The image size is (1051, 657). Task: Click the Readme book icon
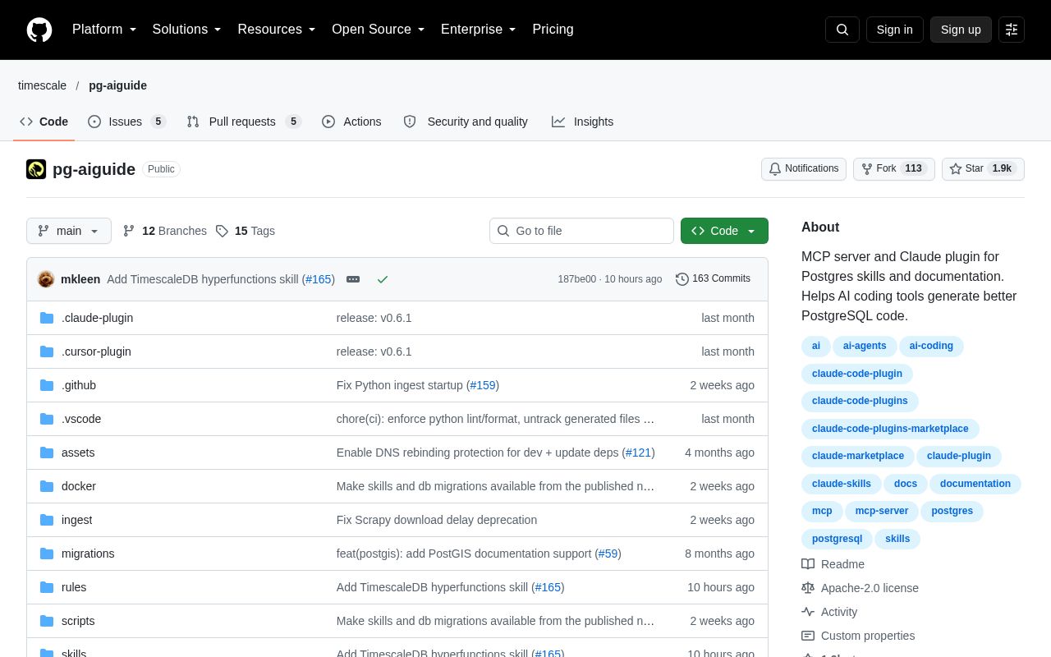point(808,564)
